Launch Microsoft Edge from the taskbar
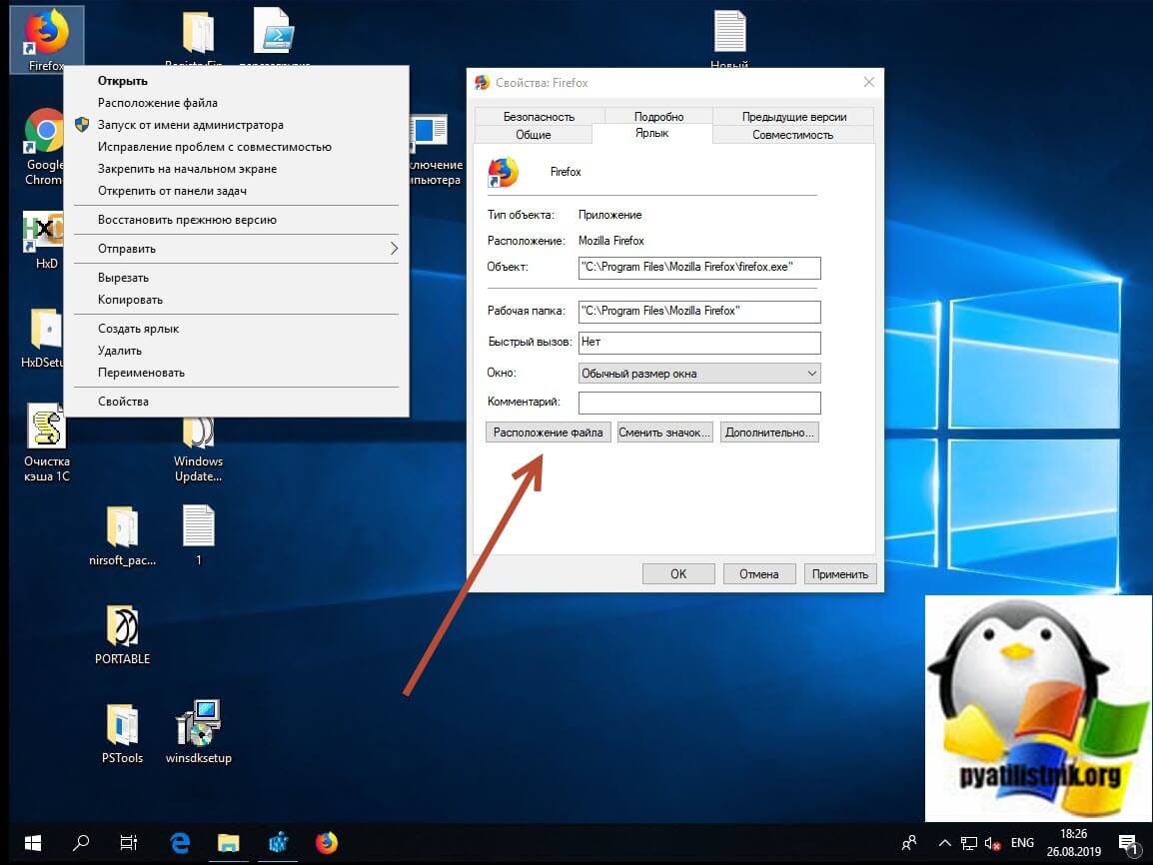Viewport: 1153px width, 865px height. pos(180,843)
